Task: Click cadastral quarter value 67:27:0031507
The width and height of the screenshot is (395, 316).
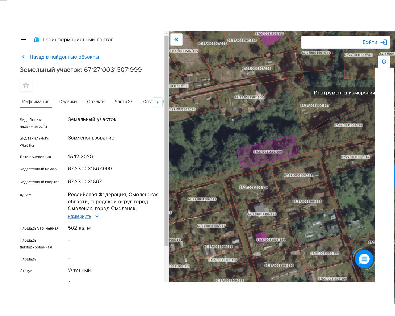Action: click(x=85, y=181)
